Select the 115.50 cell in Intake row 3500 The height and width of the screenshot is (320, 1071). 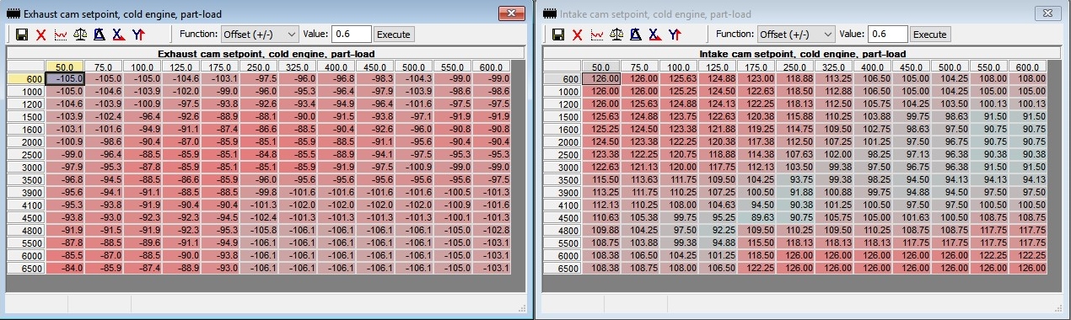pos(601,179)
